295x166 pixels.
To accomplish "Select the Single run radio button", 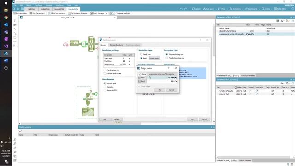I will tap(141, 54).
